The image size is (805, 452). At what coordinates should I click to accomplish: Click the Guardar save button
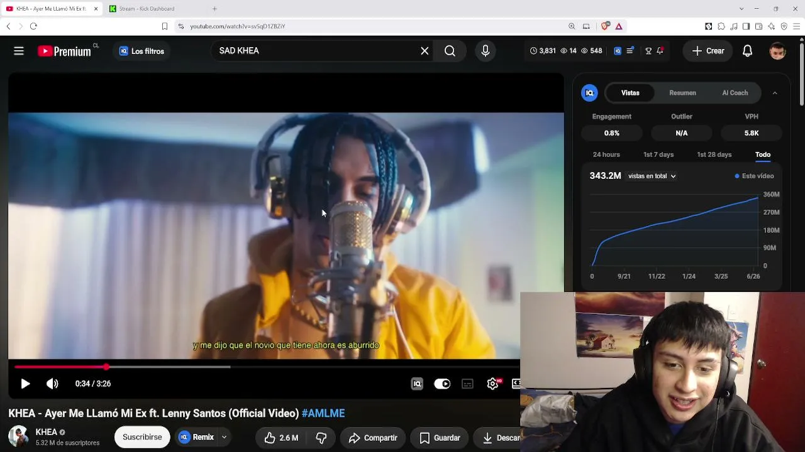point(440,438)
